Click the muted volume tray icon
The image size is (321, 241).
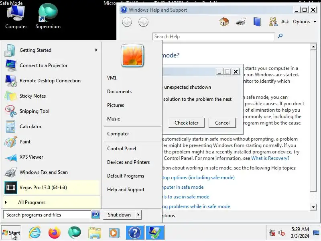(x=282, y=233)
